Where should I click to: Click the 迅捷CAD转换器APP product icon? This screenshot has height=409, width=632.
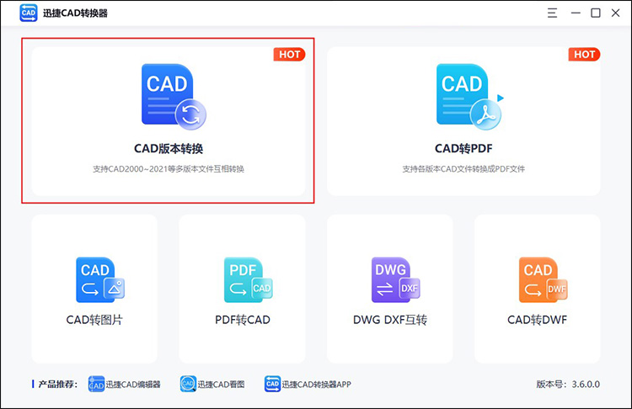[272, 384]
